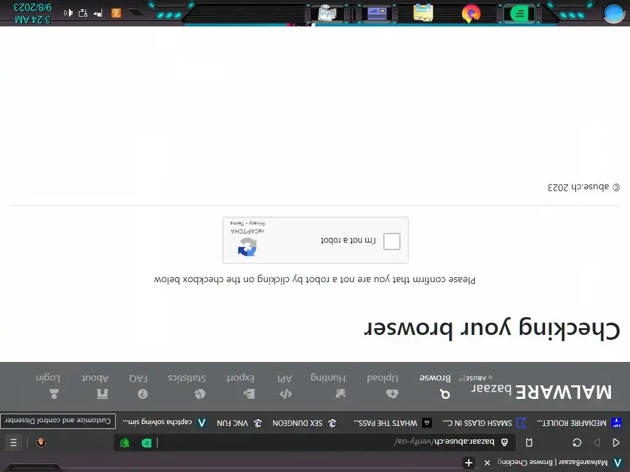Click the Upload cloud icon
This screenshot has height=472, width=630.
point(392,394)
